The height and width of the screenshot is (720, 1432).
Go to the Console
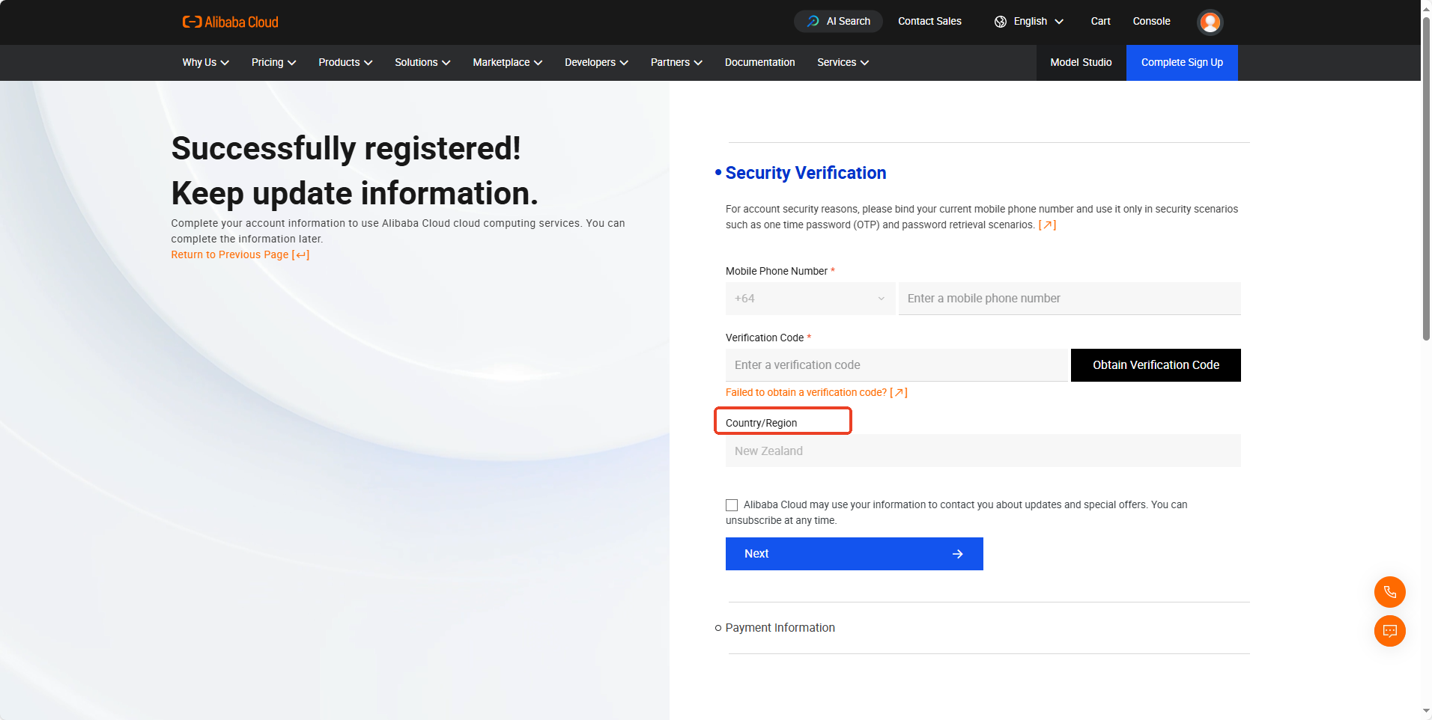click(1151, 22)
